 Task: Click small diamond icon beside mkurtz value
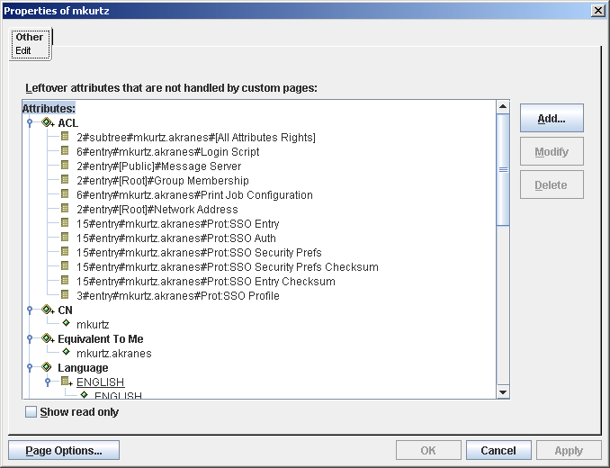tap(67, 323)
